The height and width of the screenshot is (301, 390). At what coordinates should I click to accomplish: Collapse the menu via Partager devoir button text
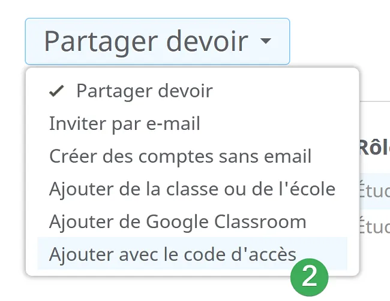[146, 42]
